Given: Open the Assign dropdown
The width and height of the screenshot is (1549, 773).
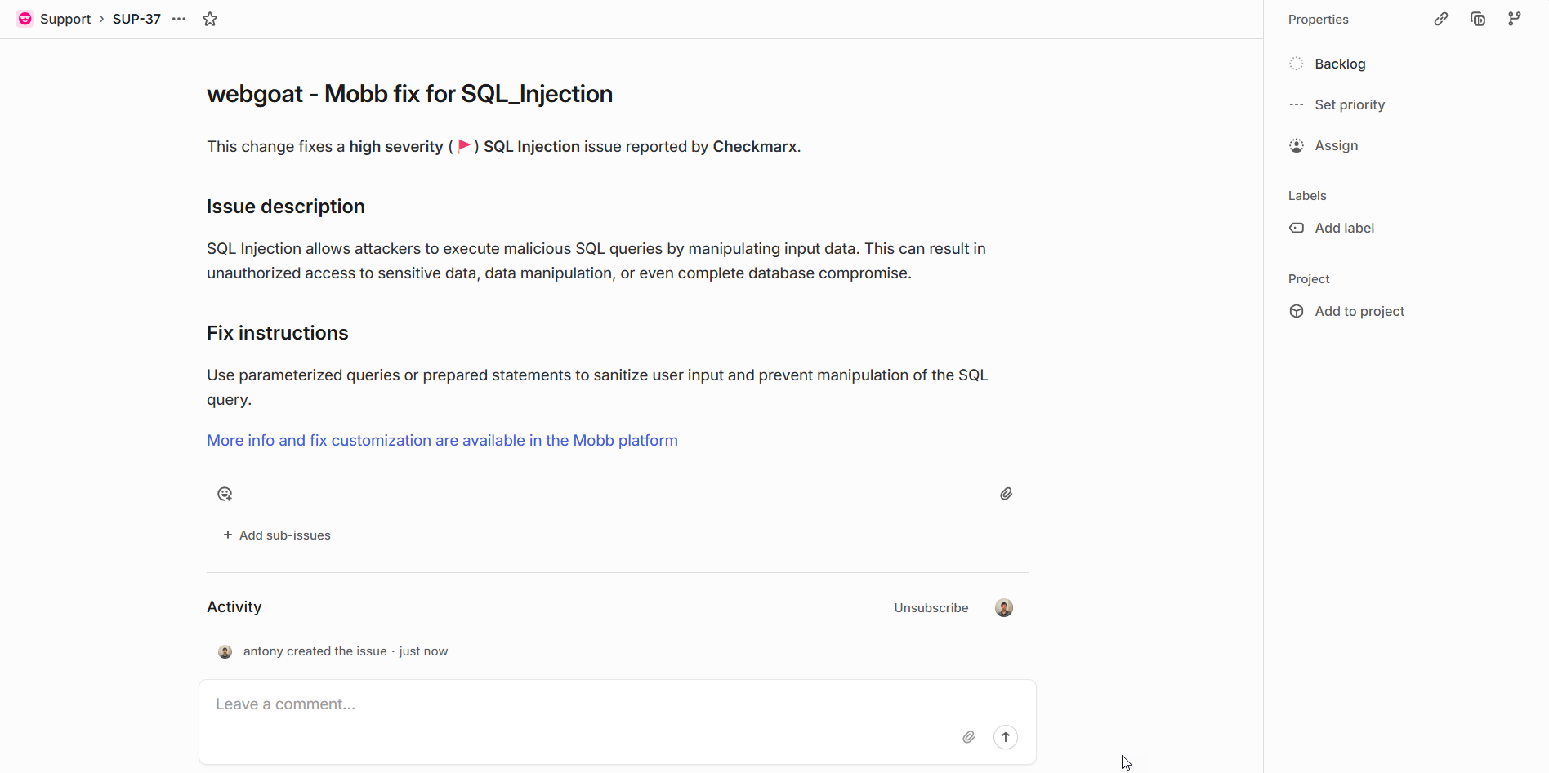Looking at the screenshot, I should point(1336,145).
